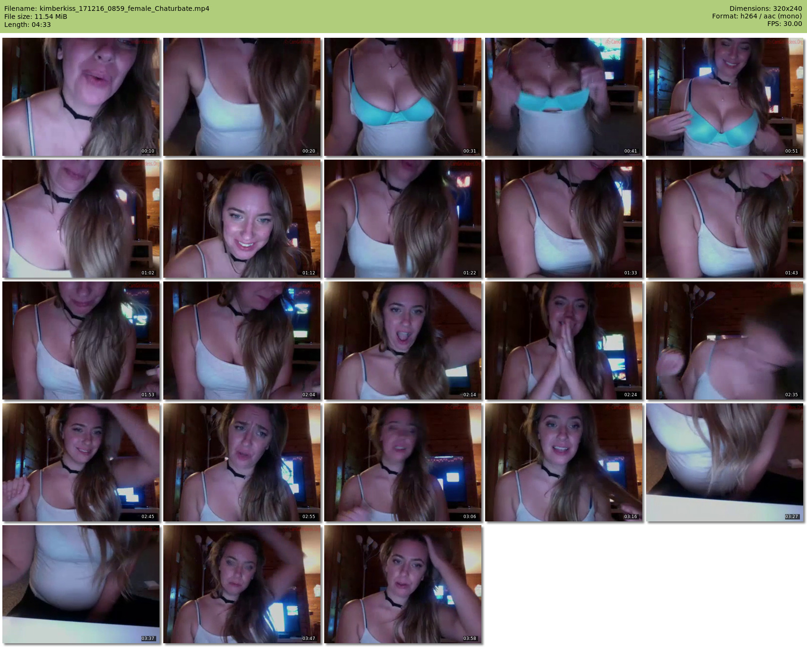Select the frame marked 00:20
The image size is (807, 647).
(242, 97)
